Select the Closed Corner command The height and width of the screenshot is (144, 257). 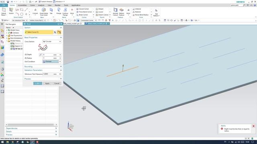coord(82,9)
